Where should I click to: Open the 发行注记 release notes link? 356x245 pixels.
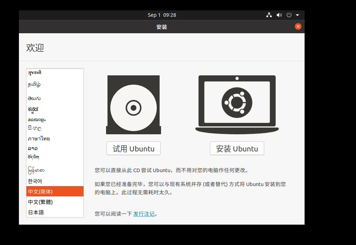coord(144,214)
